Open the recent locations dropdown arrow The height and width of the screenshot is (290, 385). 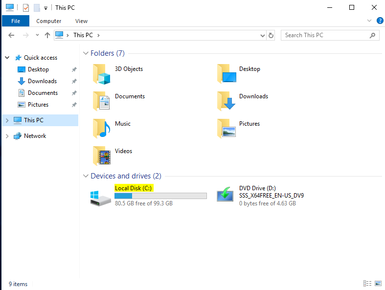tap(37, 35)
